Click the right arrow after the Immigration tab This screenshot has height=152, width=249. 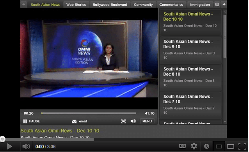[x=224, y=4]
